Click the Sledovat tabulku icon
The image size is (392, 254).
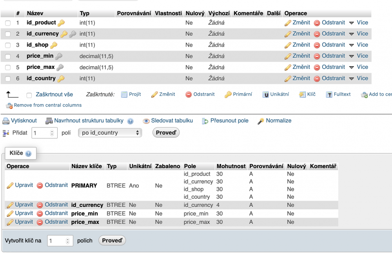(145, 120)
